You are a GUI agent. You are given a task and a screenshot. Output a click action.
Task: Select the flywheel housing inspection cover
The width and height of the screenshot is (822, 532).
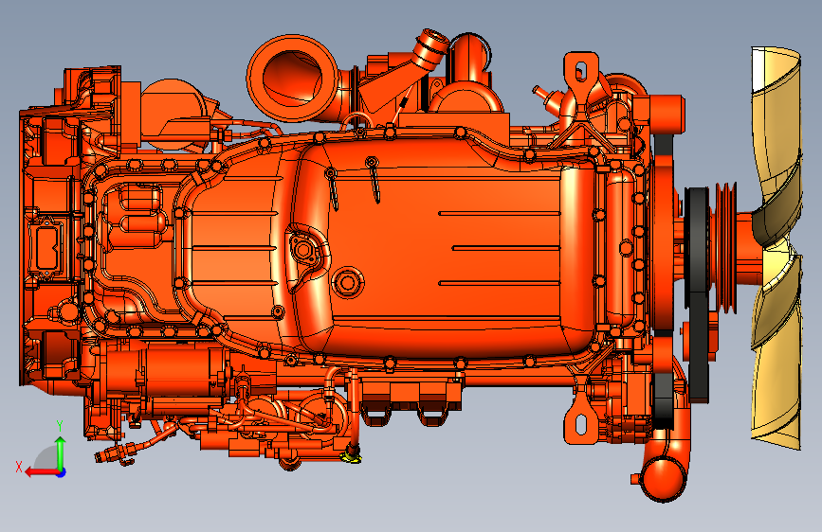point(46,246)
